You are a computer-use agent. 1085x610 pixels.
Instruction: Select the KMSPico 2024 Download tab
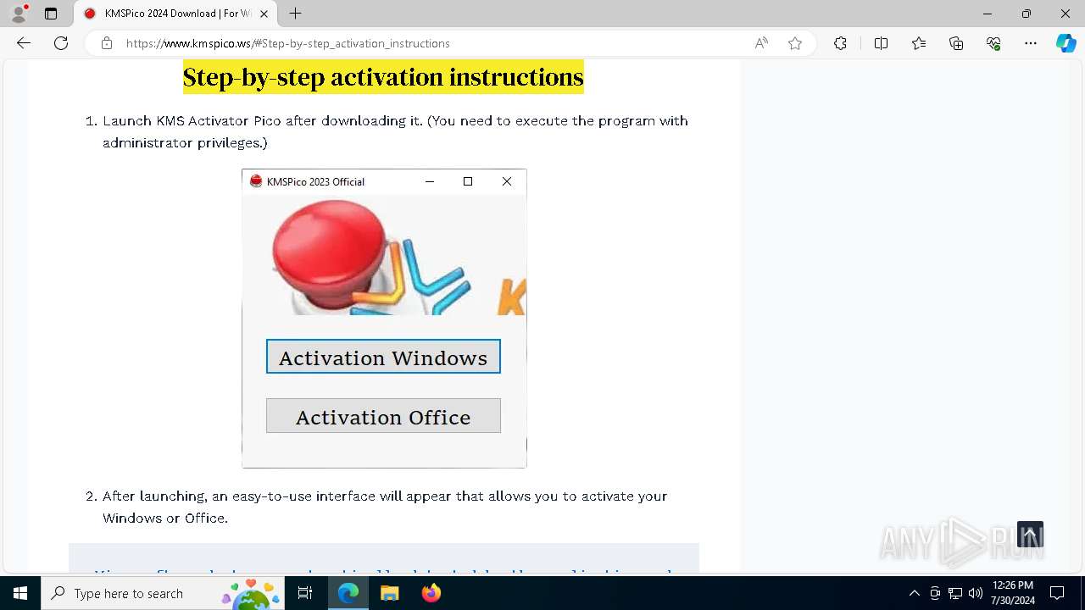coord(175,14)
